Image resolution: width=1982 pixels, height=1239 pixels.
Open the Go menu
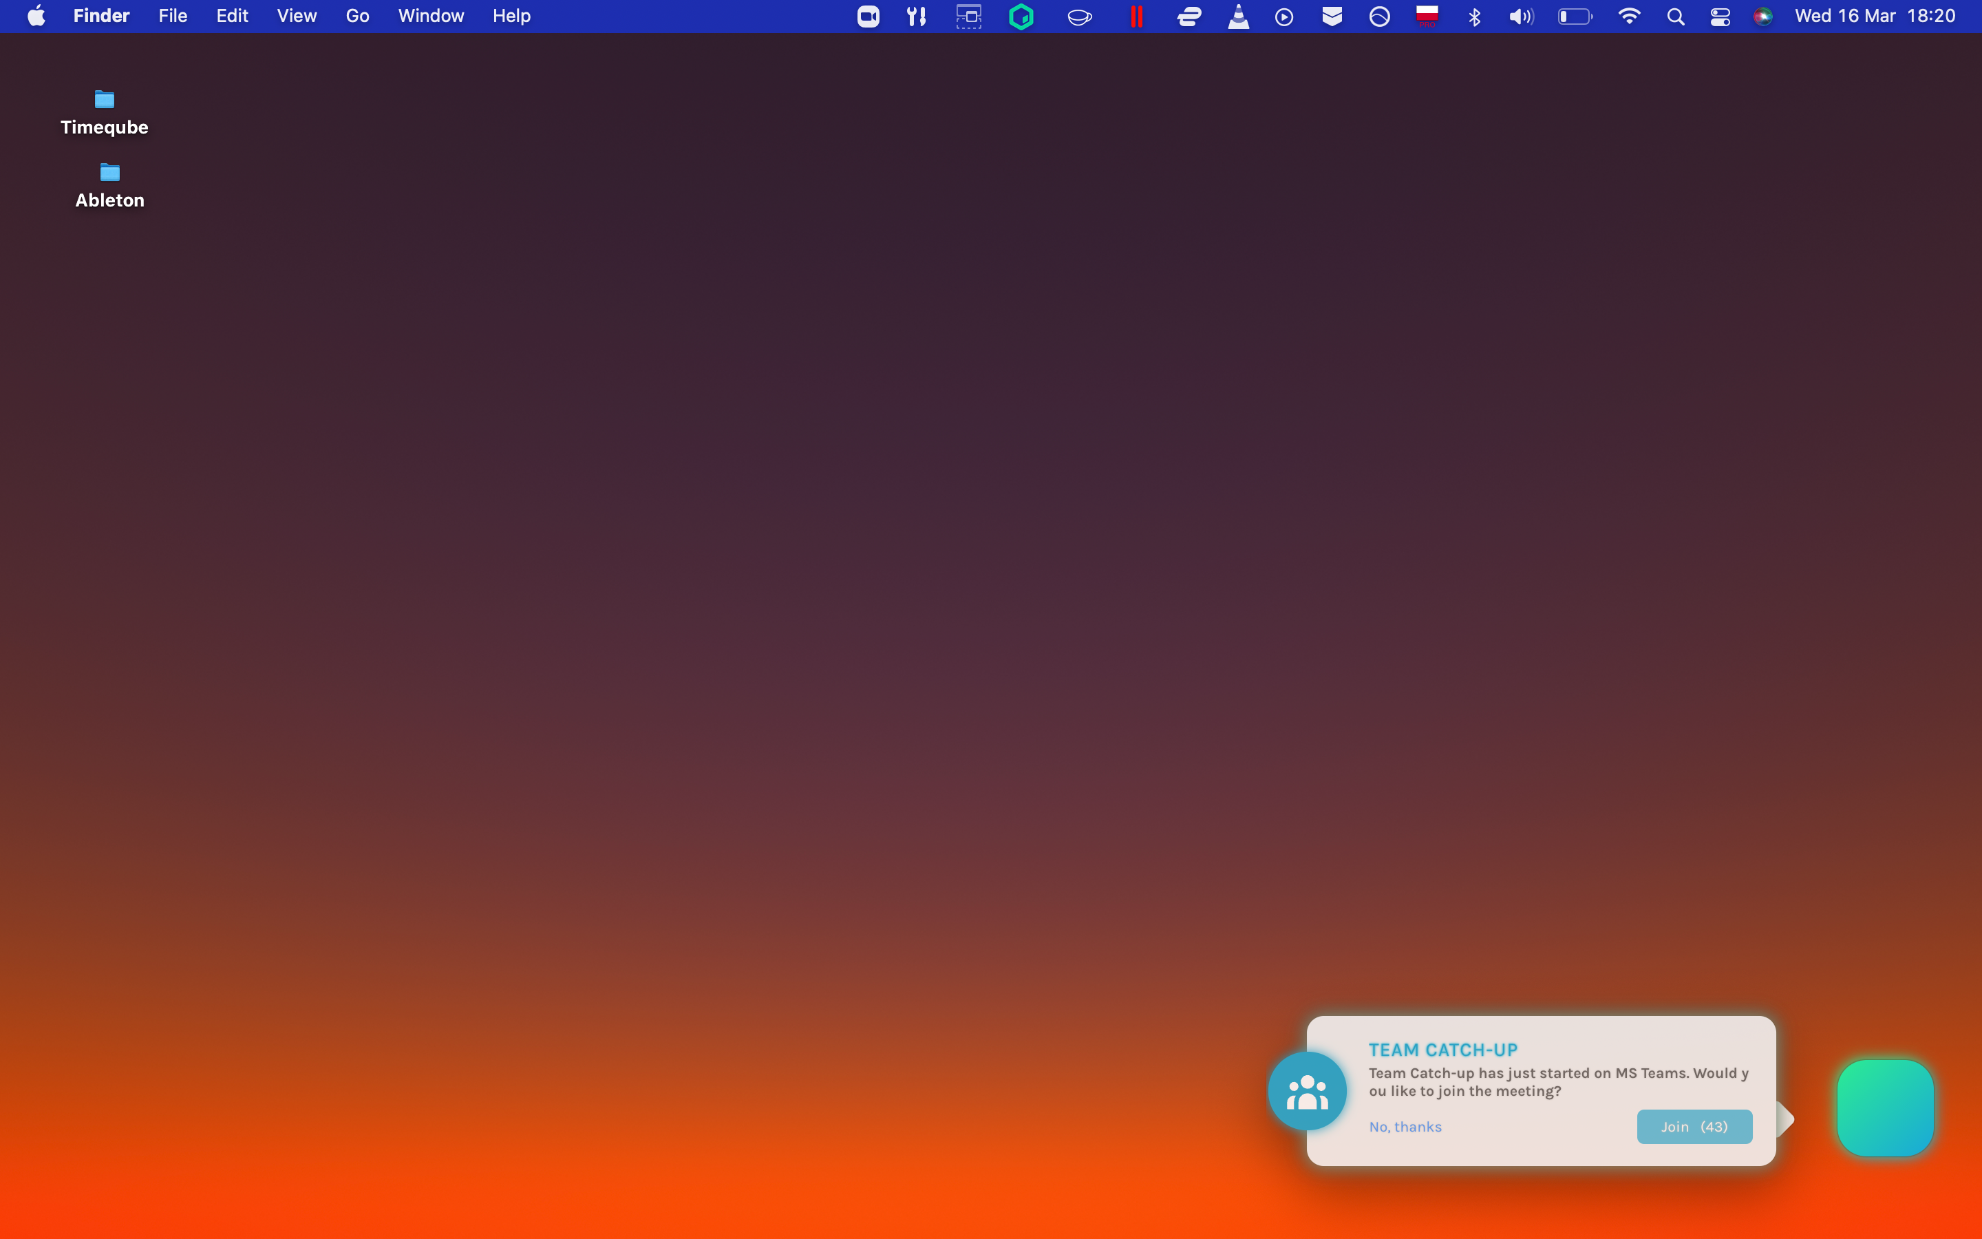[x=357, y=17]
